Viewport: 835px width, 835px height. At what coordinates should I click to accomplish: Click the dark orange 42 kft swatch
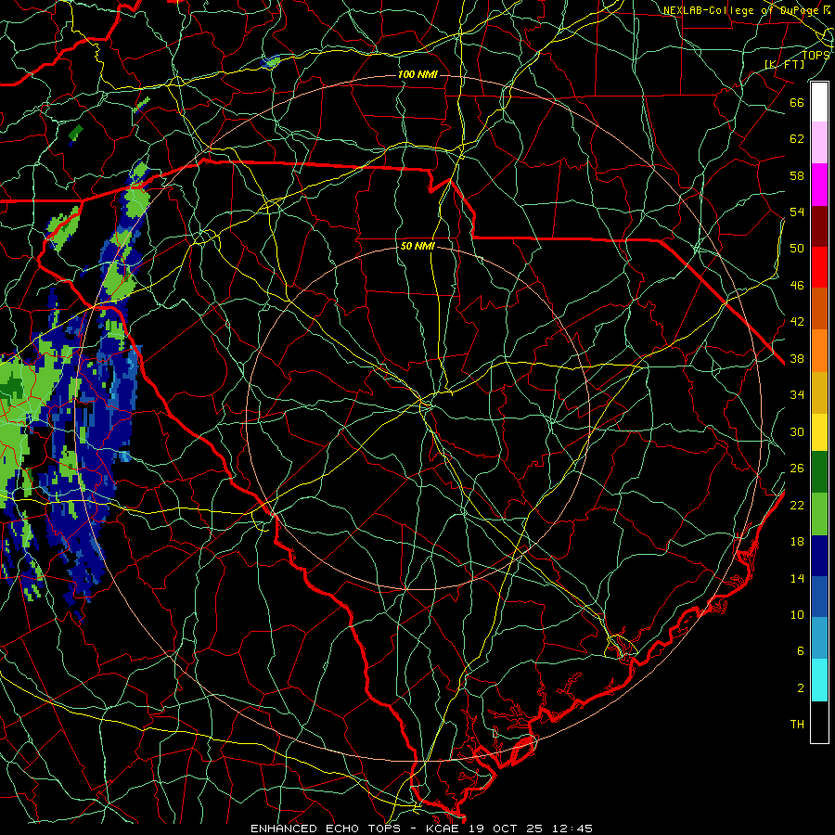click(x=819, y=309)
